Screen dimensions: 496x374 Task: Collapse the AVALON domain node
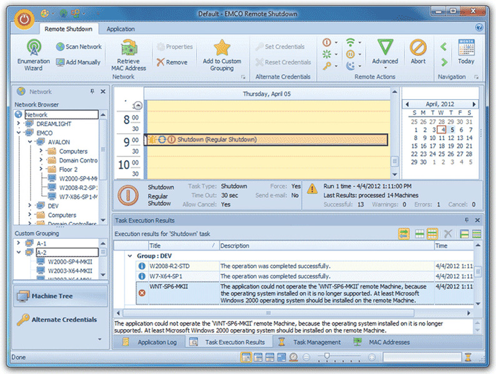pyautogui.click(x=30, y=142)
